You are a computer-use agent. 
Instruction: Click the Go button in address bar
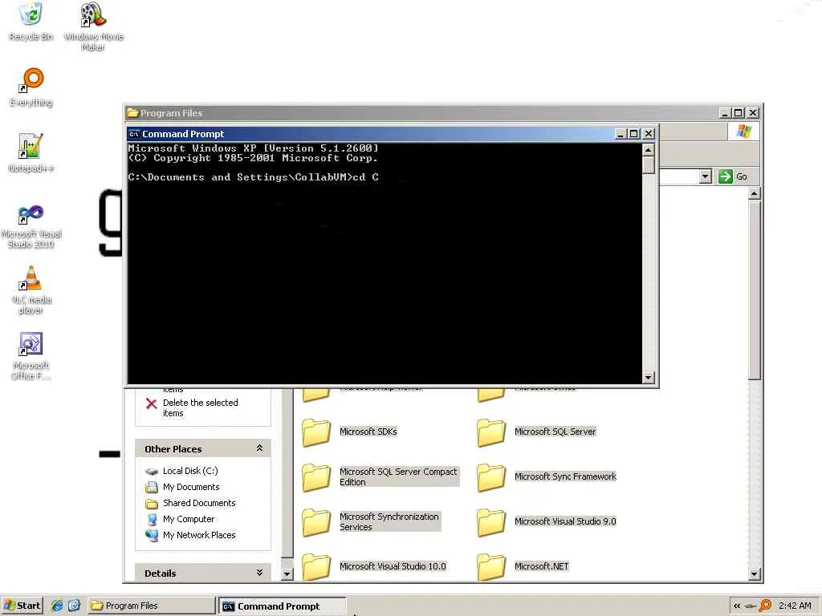[734, 176]
